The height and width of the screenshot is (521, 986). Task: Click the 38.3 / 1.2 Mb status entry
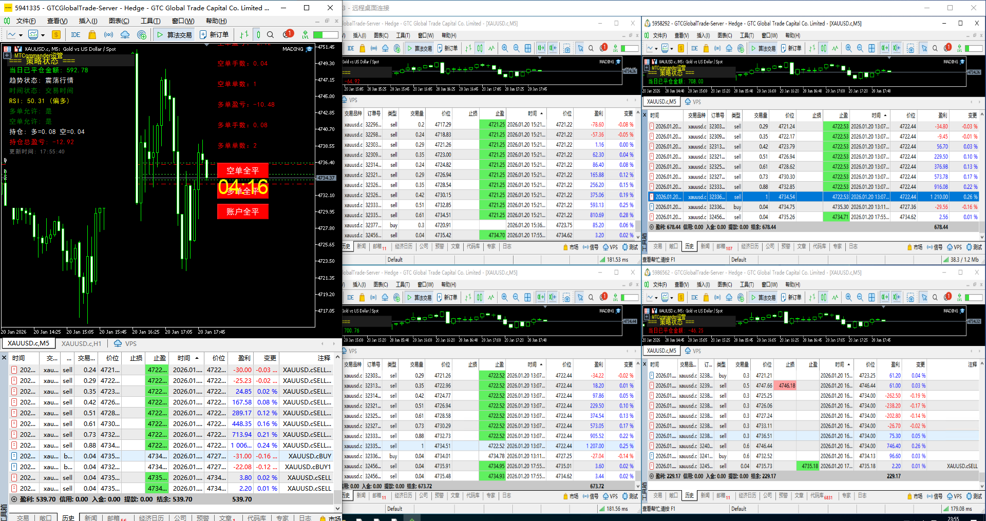coord(960,260)
